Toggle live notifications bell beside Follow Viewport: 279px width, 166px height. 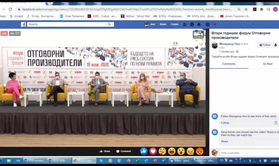[x=275, y=45]
